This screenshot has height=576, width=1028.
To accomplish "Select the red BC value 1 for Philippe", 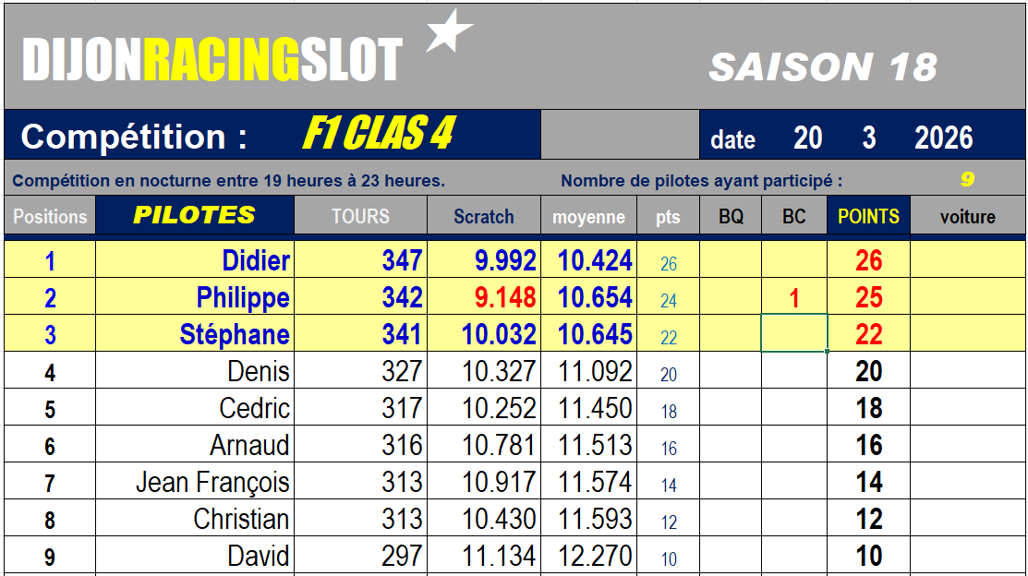I will point(794,298).
